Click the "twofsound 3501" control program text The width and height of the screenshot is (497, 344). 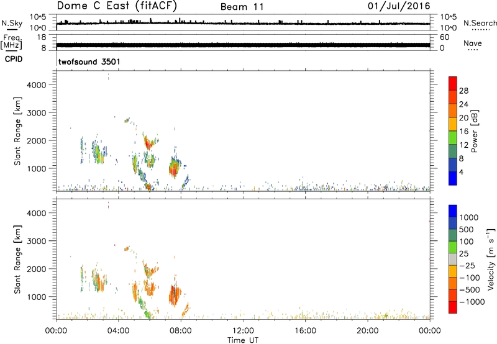pyautogui.click(x=89, y=61)
